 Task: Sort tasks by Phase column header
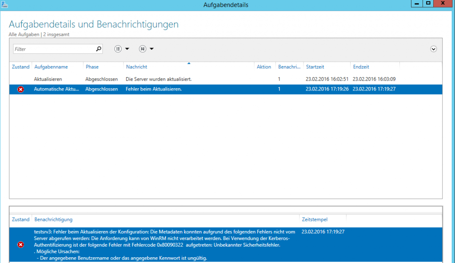click(92, 67)
